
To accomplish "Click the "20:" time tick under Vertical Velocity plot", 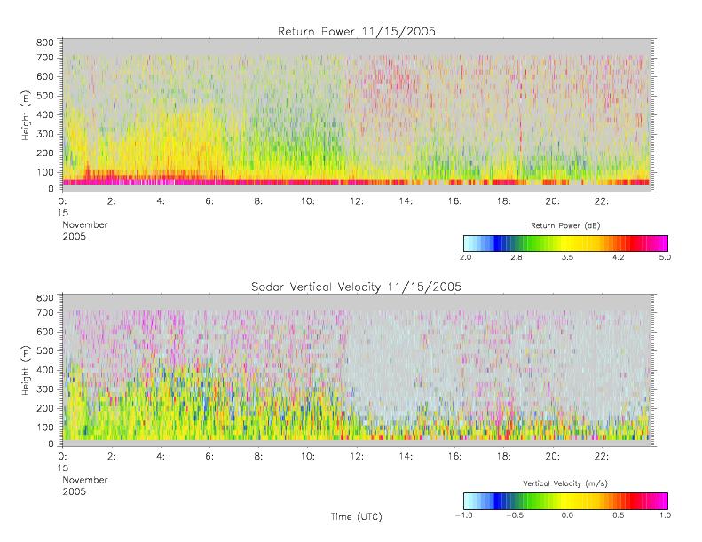I will 553,457.
